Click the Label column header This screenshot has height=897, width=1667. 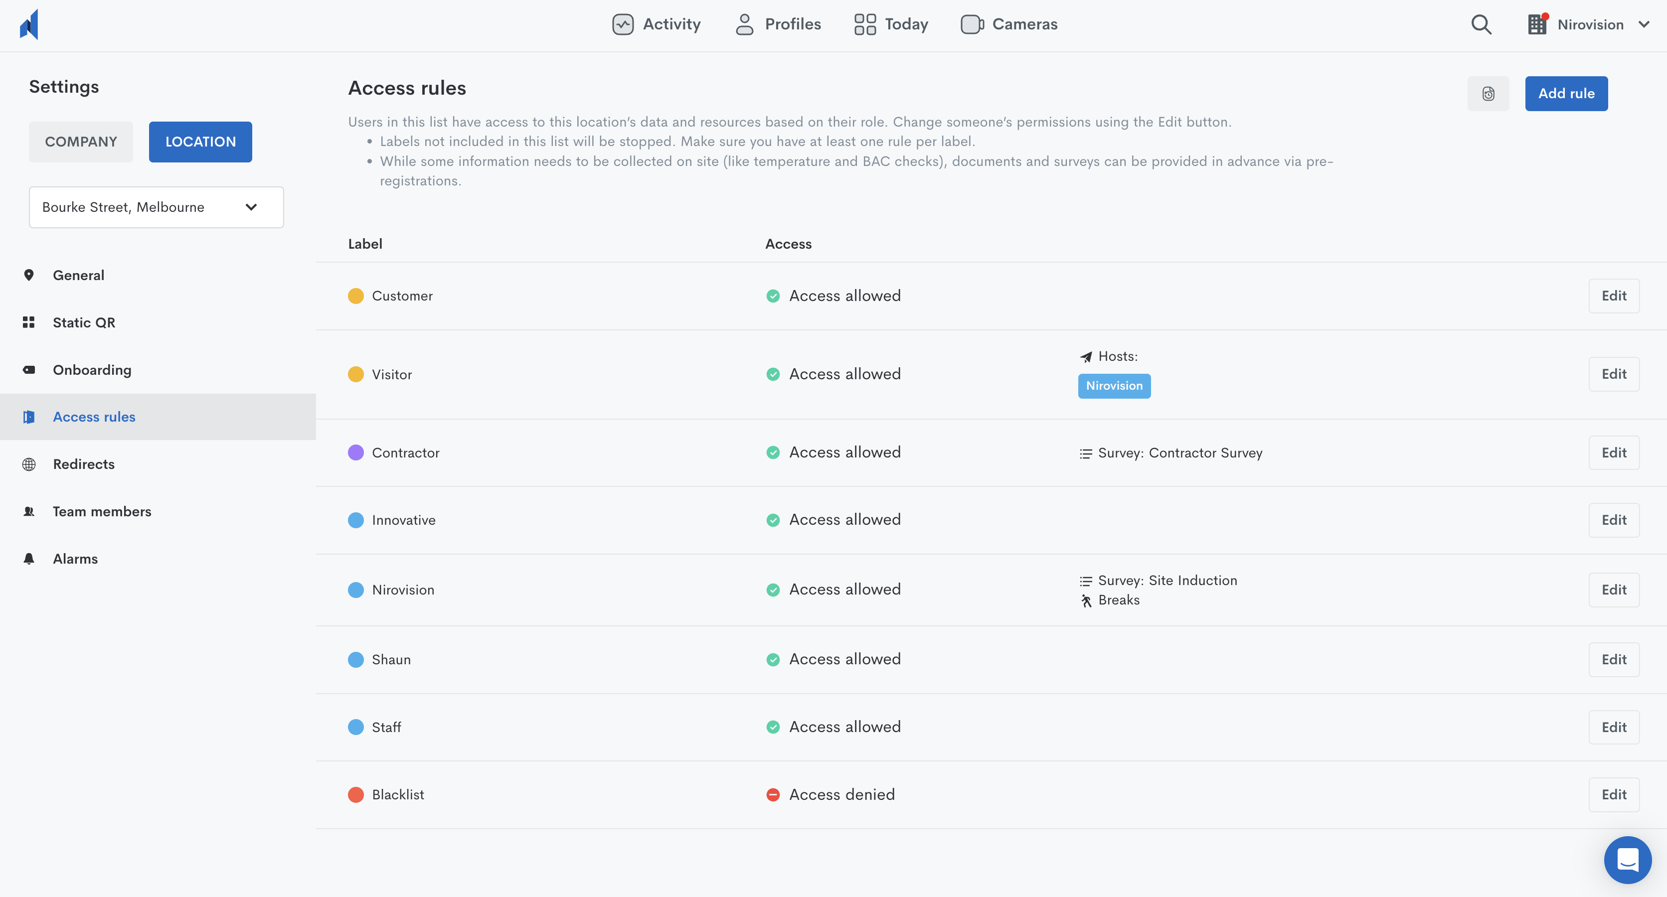tap(365, 244)
